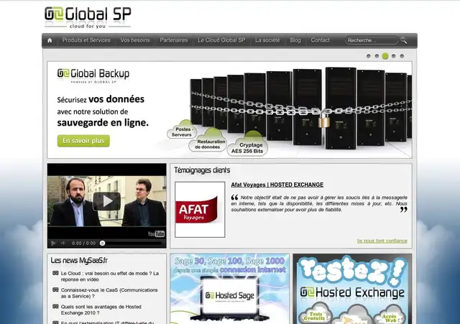Click the Global Backup logo in banner
460x324 pixels.
coord(93,75)
